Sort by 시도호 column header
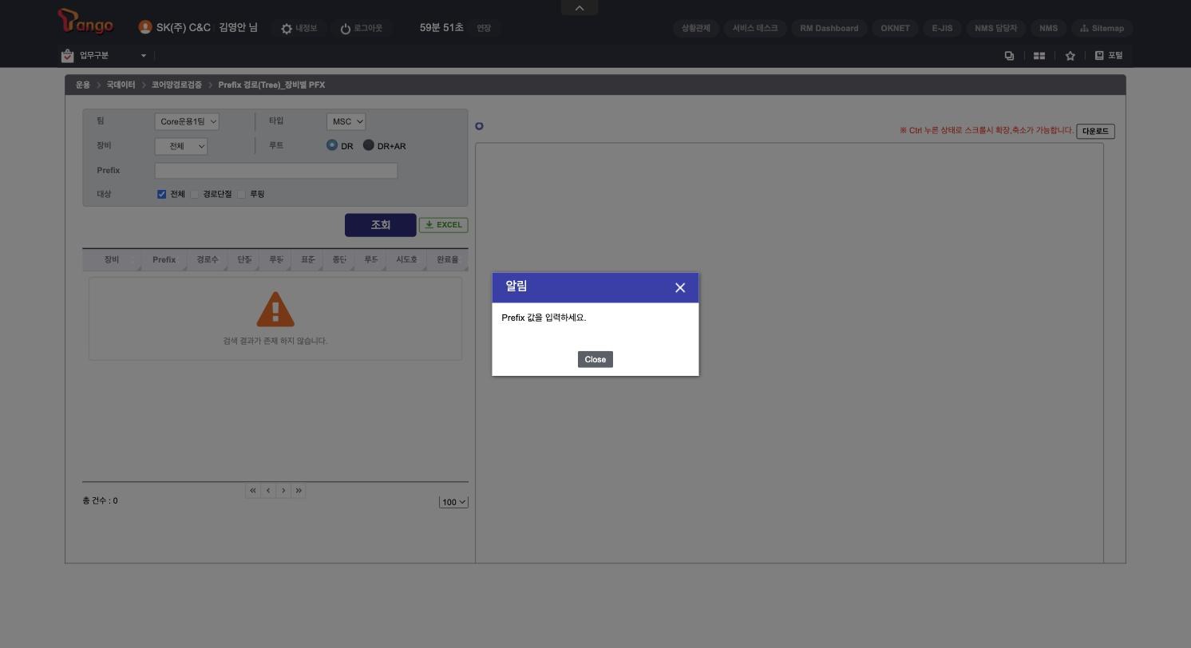 coord(406,259)
